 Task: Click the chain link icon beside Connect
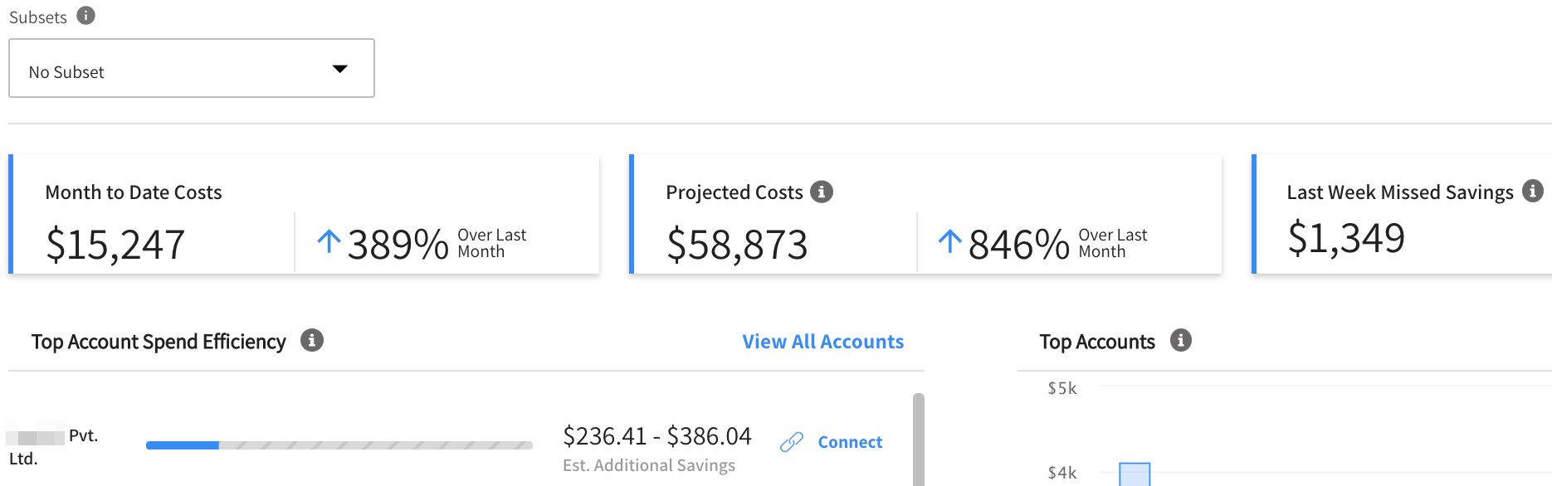coord(793,441)
